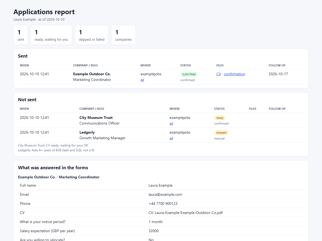Click the email value laura@example.com
Screen dimensions: 322x241
[x=165, y=195]
